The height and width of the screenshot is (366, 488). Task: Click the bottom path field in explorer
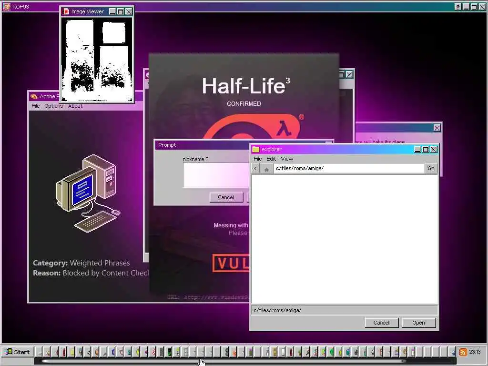[x=344, y=310]
